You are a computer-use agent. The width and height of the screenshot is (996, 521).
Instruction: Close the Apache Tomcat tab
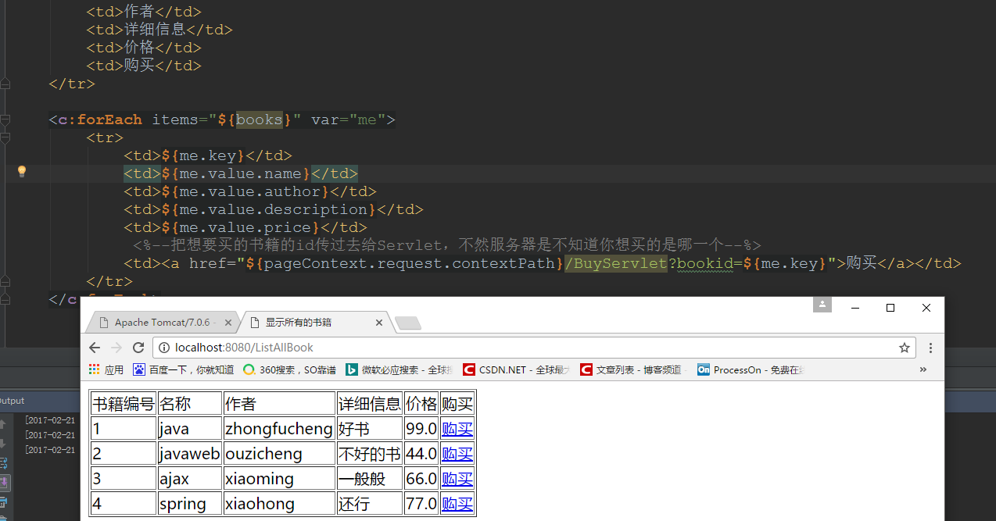click(x=229, y=322)
